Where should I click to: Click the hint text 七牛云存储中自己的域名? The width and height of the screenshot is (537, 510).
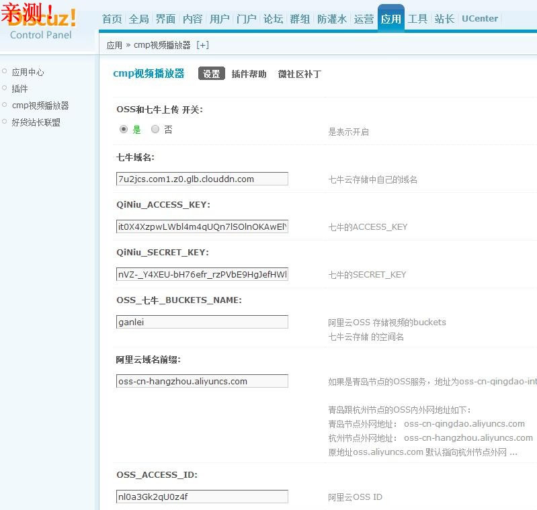tap(372, 179)
